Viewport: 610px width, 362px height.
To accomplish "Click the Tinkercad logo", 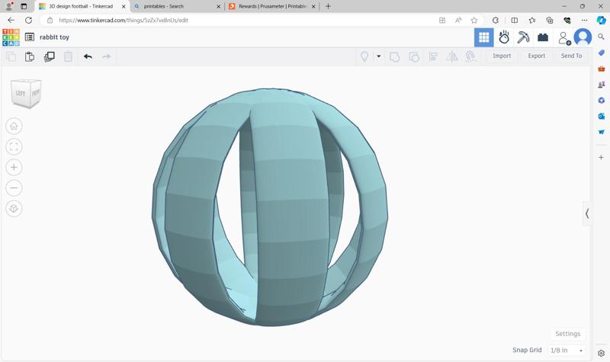I will [x=11, y=37].
